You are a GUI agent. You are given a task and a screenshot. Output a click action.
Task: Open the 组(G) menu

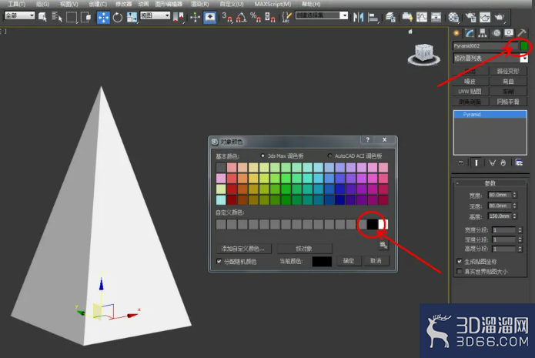click(x=42, y=4)
